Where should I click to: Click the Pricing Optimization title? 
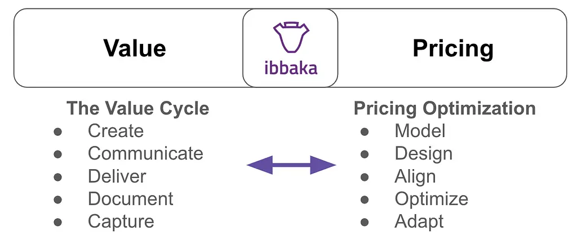point(445,108)
